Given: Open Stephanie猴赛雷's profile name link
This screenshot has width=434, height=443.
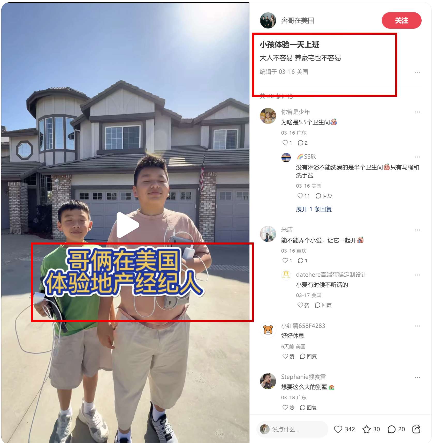Looking at the screenshot, I should coord(303,377).
